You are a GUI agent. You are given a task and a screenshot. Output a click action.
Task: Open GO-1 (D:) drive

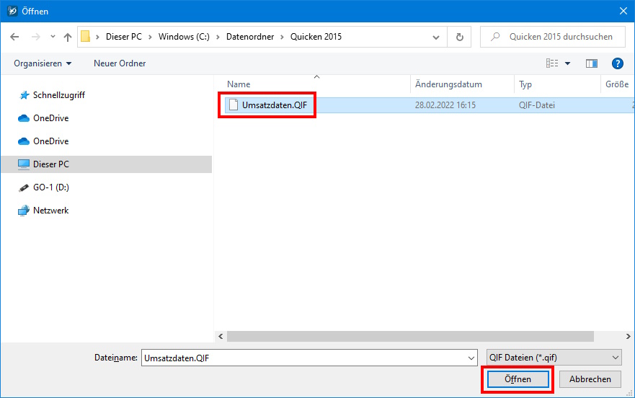(50, 187)
